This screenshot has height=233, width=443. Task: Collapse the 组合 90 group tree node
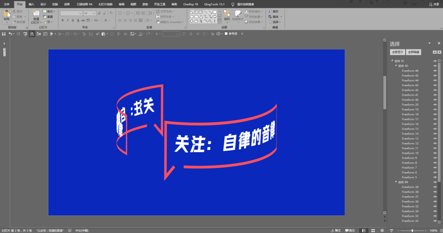point(396,66)
